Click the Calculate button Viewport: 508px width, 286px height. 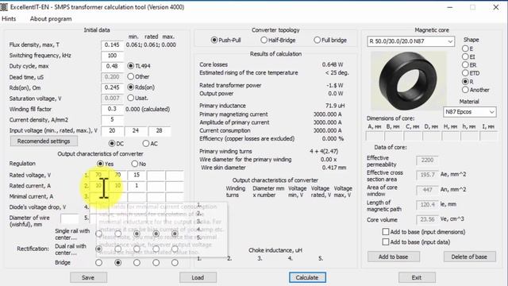pyautogui.click(x=307, y=277)
